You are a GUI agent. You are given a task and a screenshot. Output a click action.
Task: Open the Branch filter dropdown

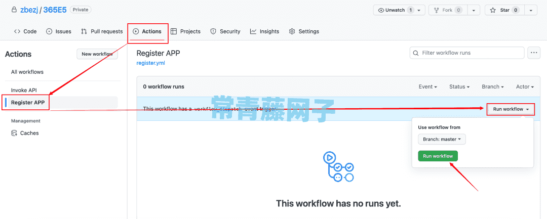[x=493, y=86]
